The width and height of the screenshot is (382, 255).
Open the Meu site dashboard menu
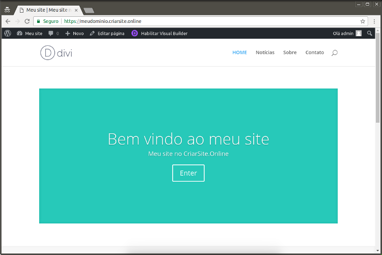coord(30,33)
